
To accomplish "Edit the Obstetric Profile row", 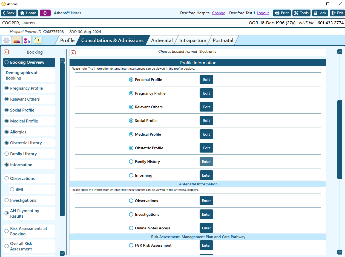I will point(206,148).
